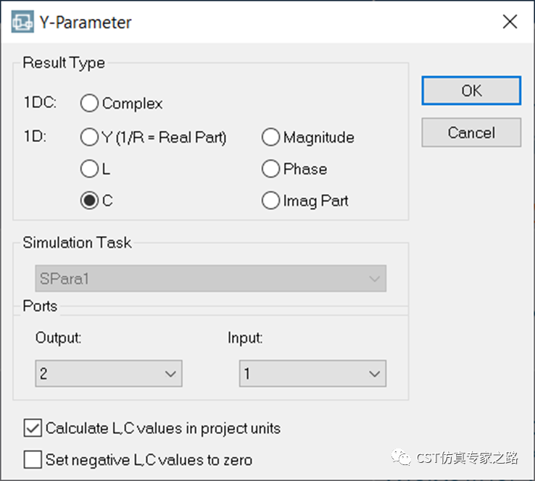Screen dimensions: 535x481
Task: Pick the Magnitude result option
Action: tap(271, 137)
